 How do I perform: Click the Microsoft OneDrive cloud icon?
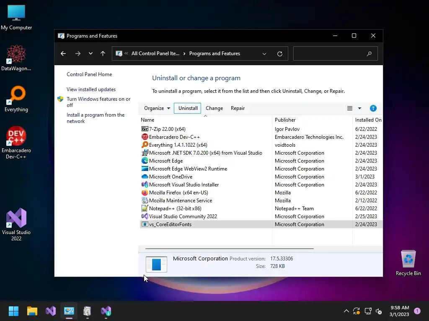pos(145,177)
